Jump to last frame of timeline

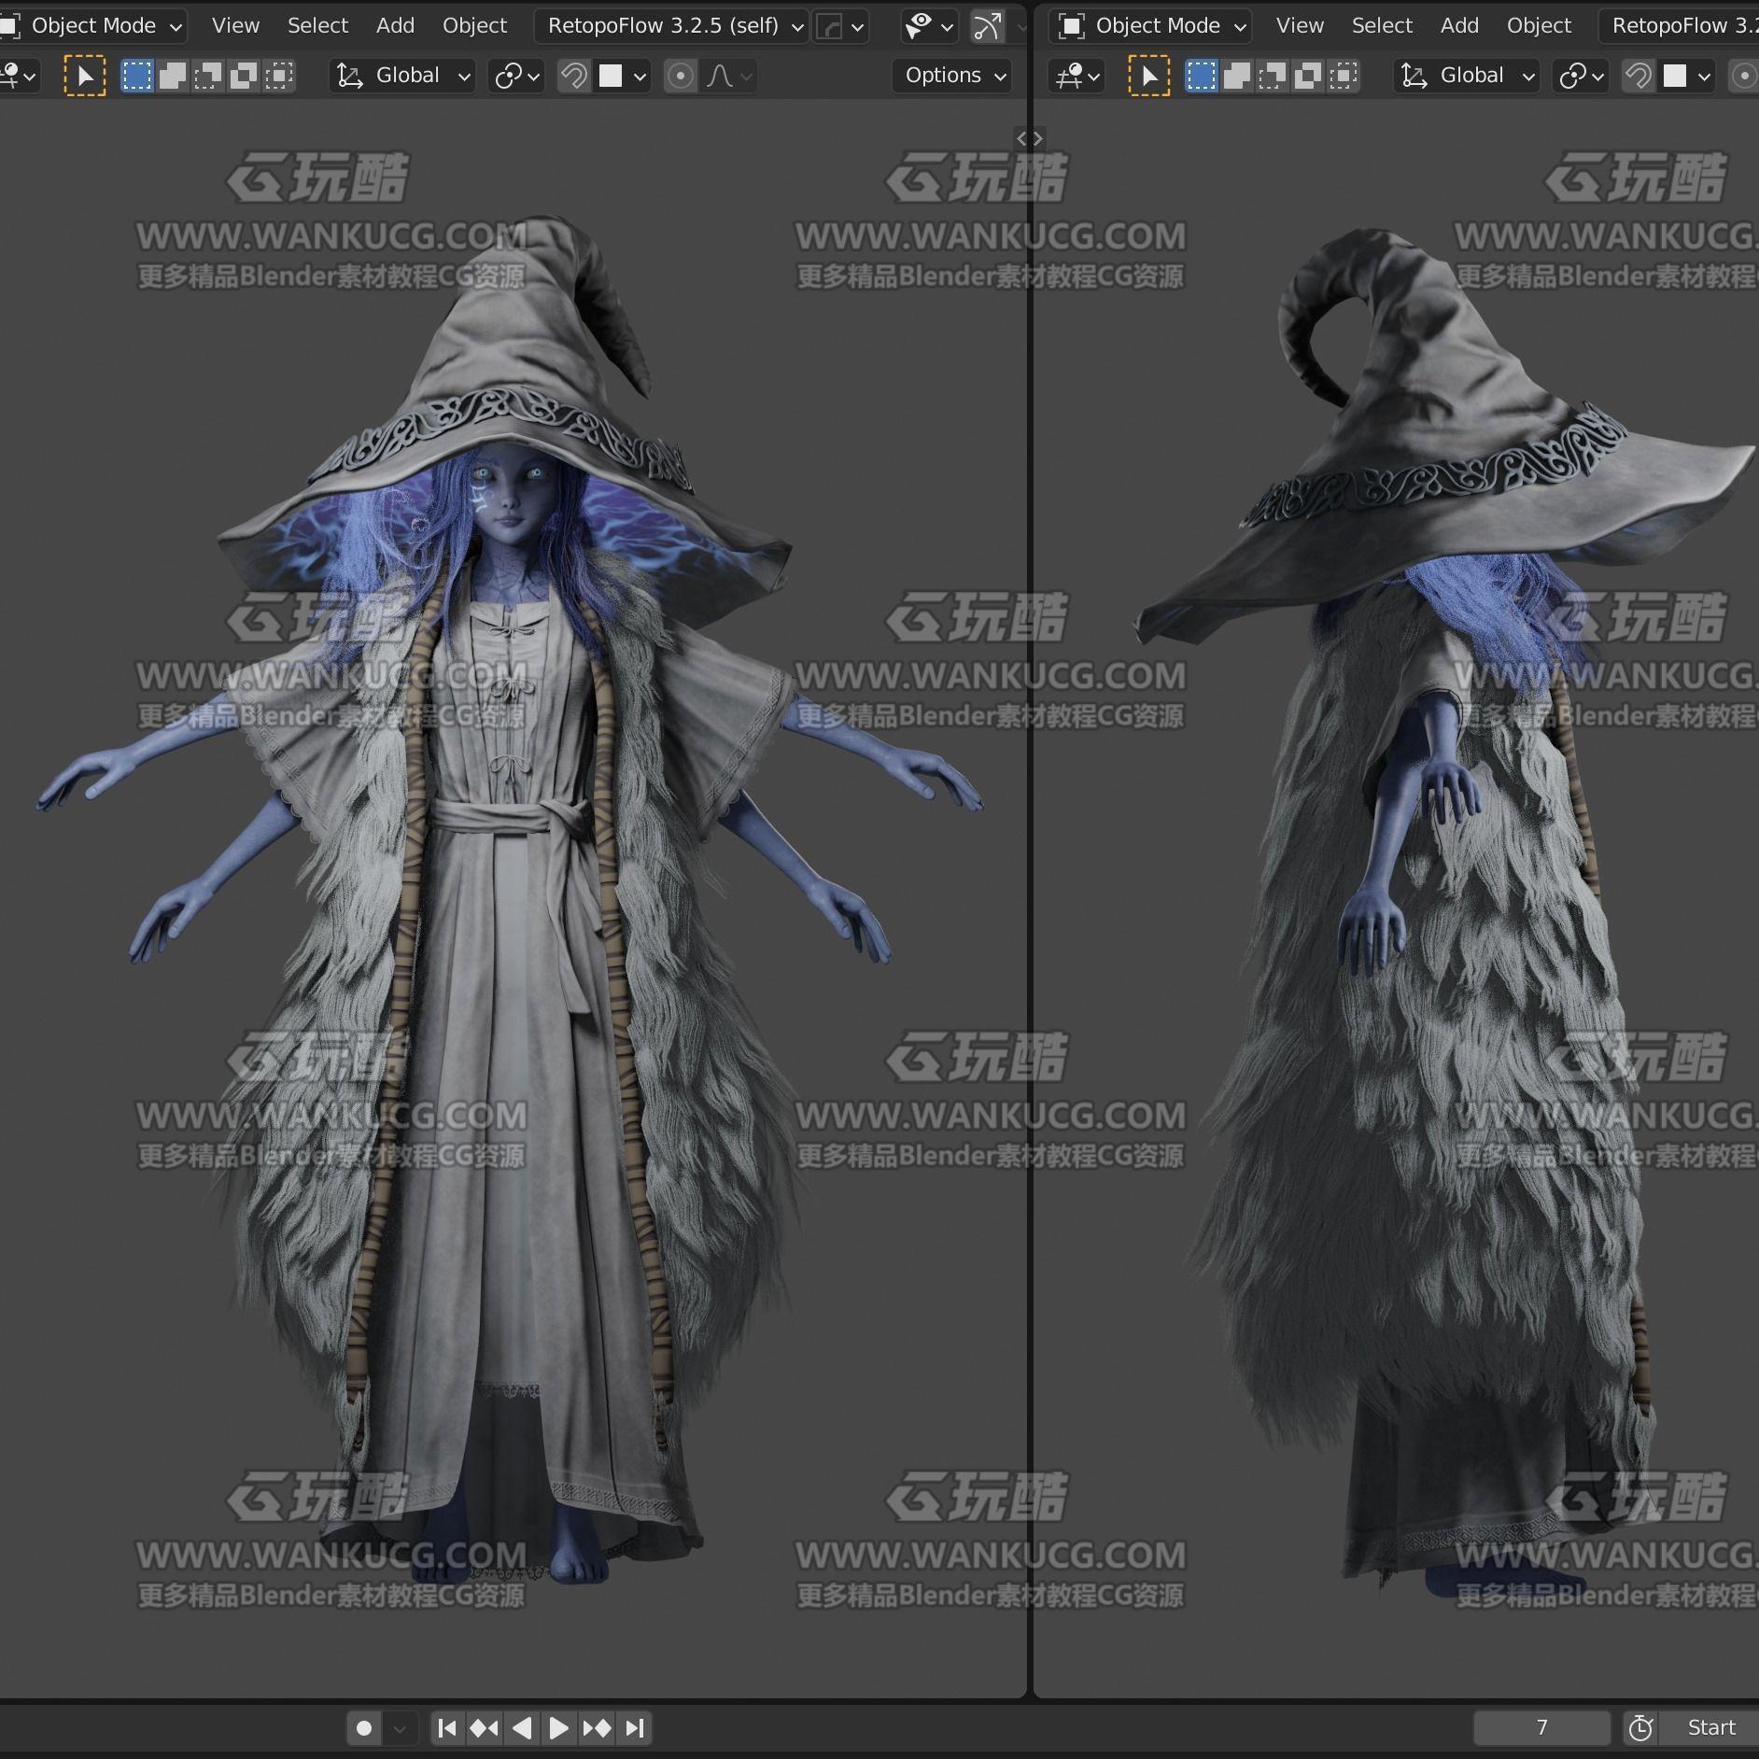tap(634, 1728)
